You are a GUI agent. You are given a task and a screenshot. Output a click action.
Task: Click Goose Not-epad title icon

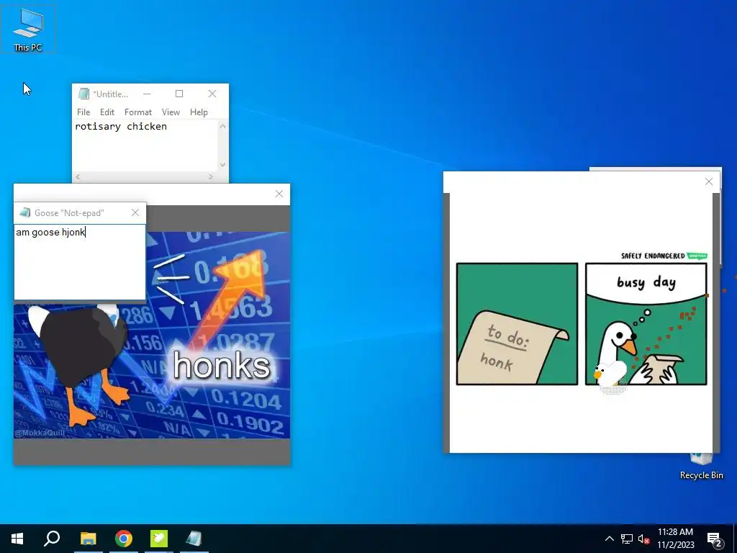[25, 212]
